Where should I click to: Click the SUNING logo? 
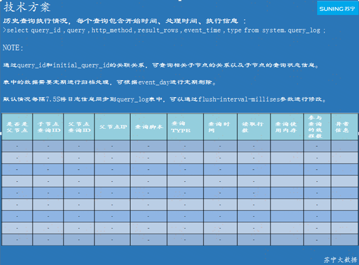click(338, 8)
